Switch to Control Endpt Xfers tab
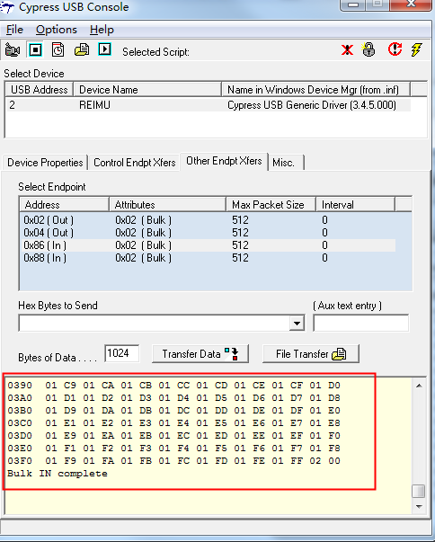 [135, 163]
